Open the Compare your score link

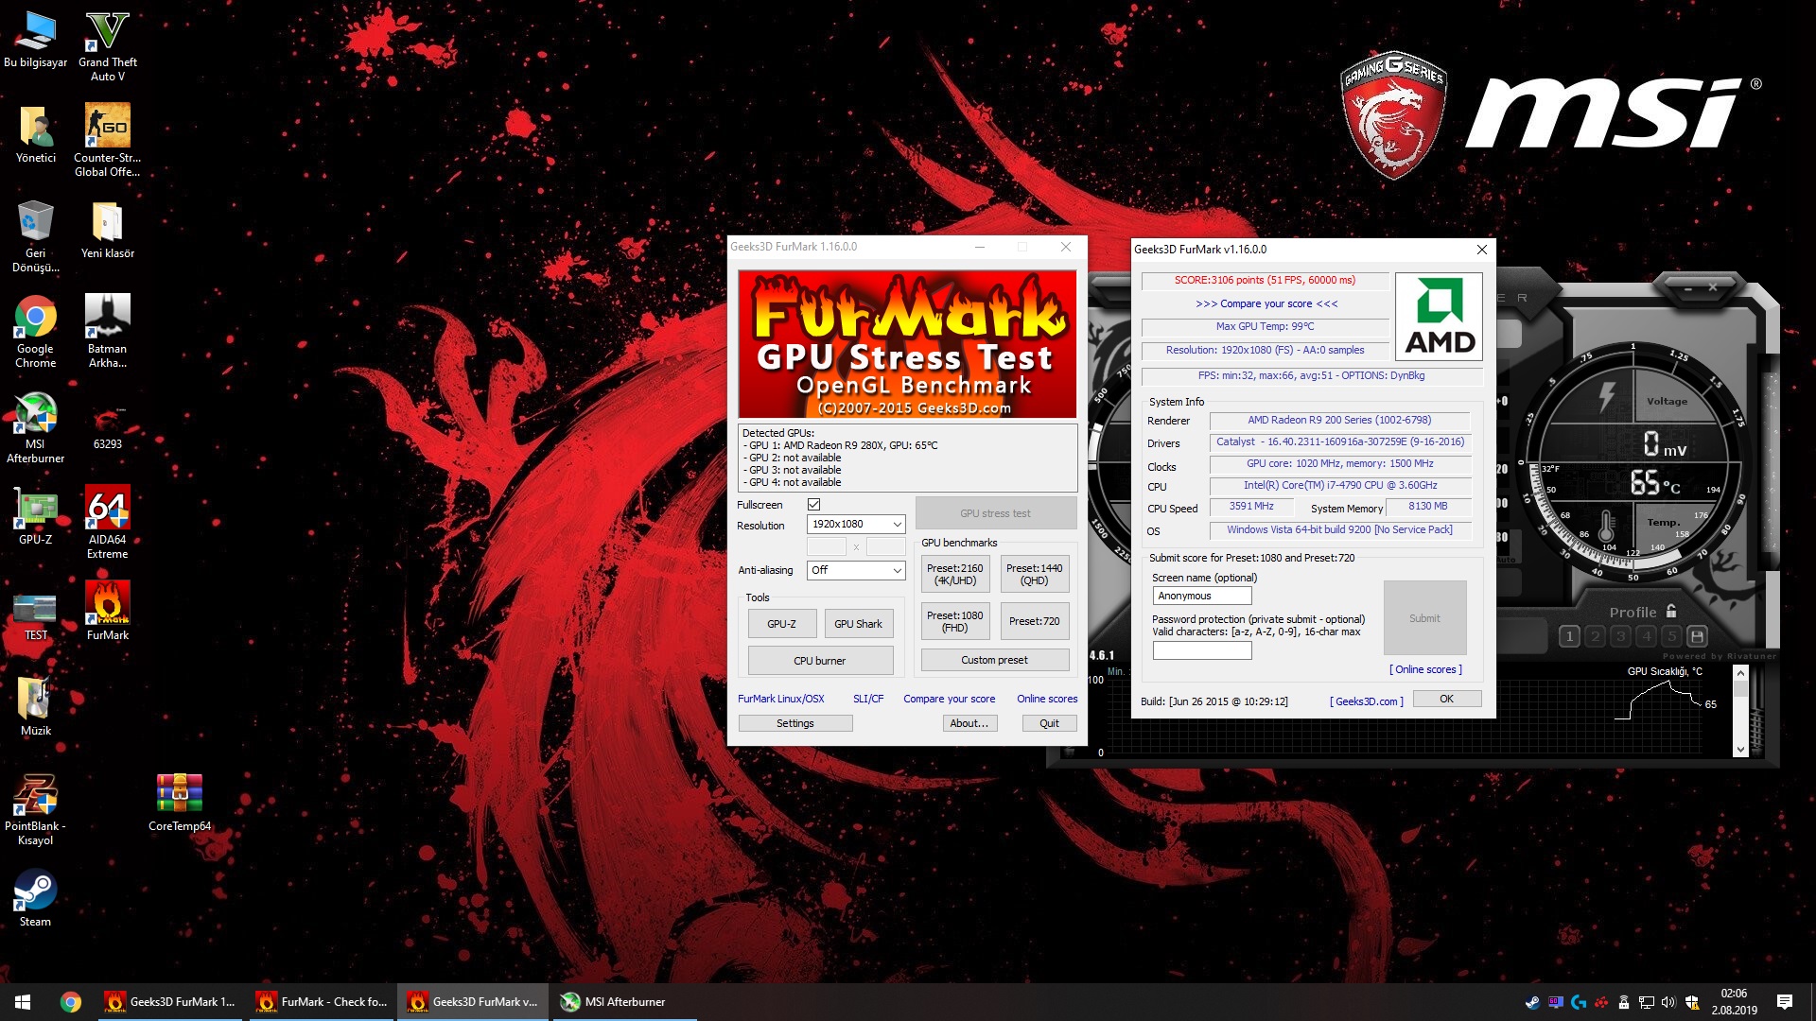tap(949, 699)
